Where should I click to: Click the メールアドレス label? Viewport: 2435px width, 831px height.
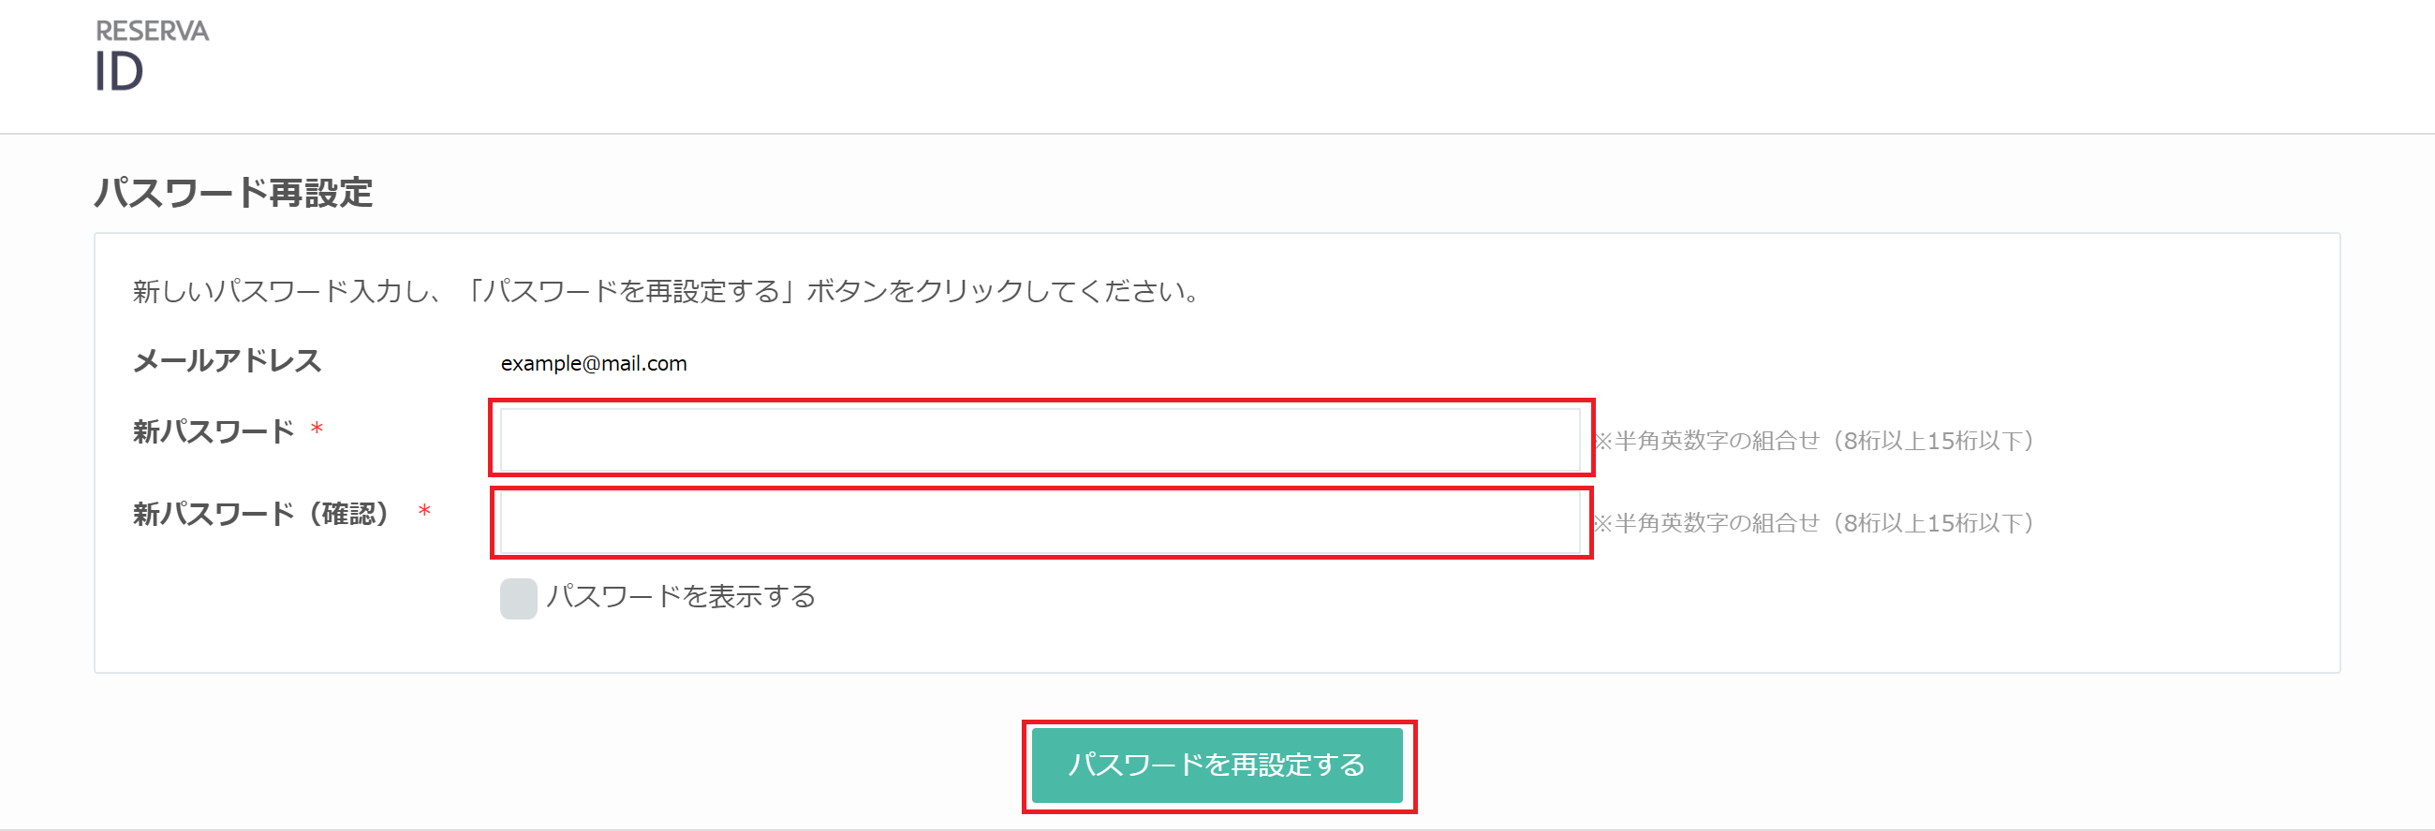tap(227, 360)
